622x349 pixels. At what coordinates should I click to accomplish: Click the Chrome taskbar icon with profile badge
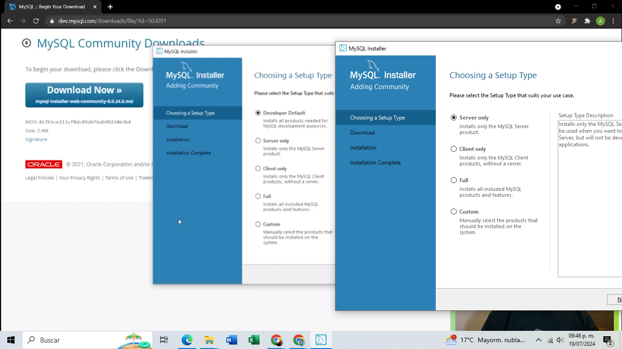299,340
